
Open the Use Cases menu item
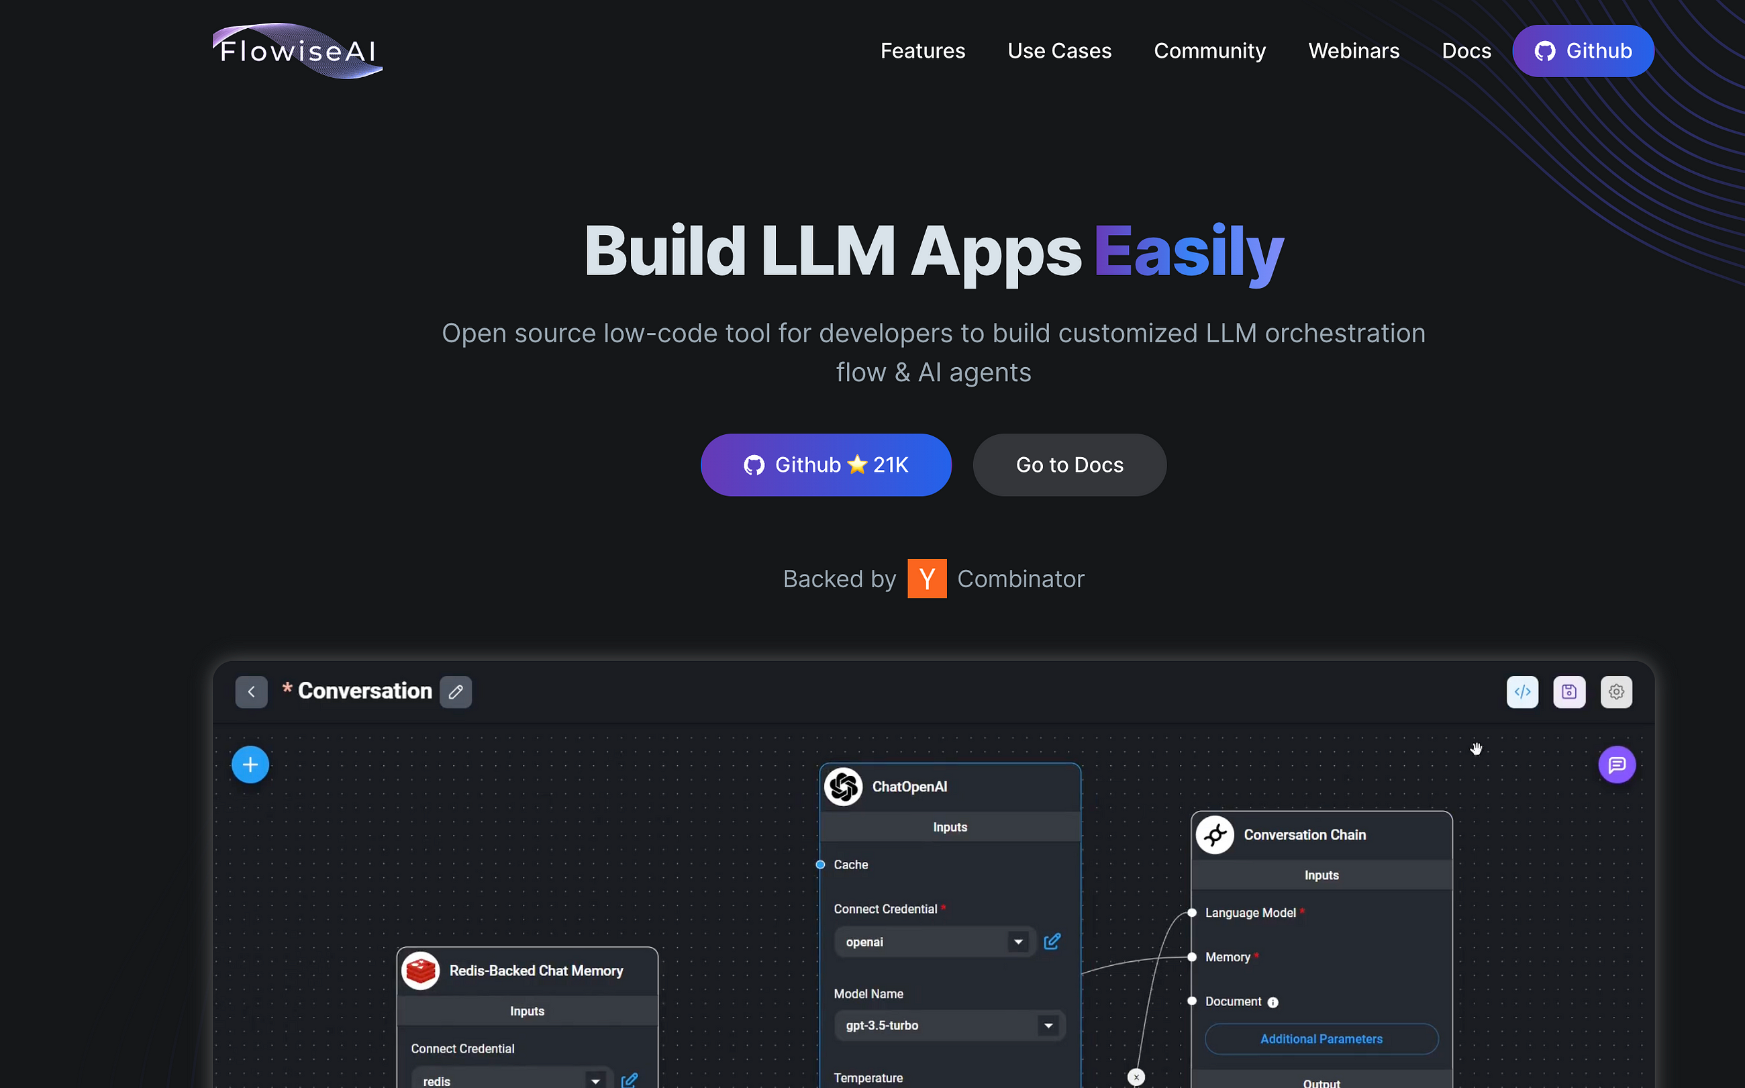pyautogui.click(x=1060, y=52)
